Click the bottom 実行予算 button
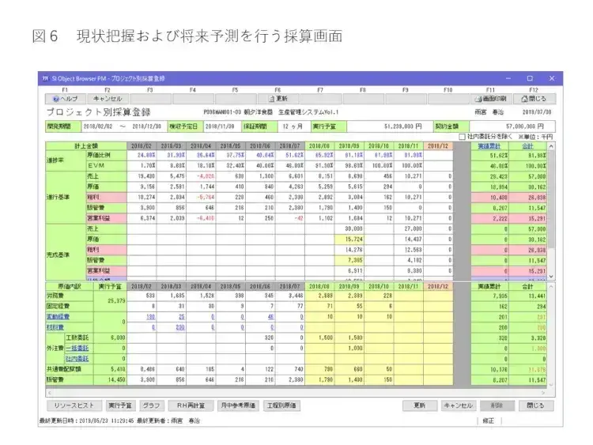This screenshot has height=445, width=593. click(x=120, y=405)
